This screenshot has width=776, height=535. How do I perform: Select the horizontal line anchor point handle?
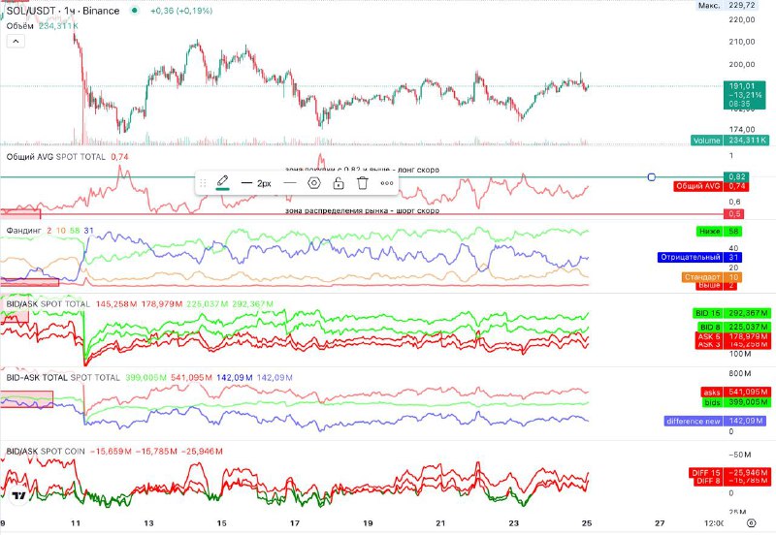click(651, 176)
